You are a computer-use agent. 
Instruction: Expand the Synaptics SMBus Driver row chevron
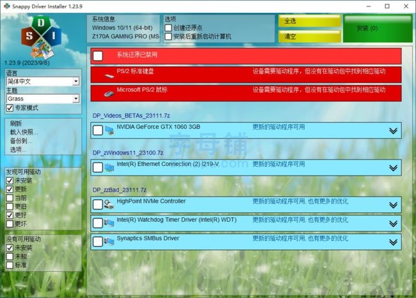[393, 242]
